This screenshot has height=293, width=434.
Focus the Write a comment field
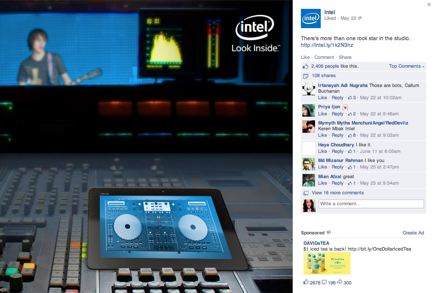(x=371, y=204)
